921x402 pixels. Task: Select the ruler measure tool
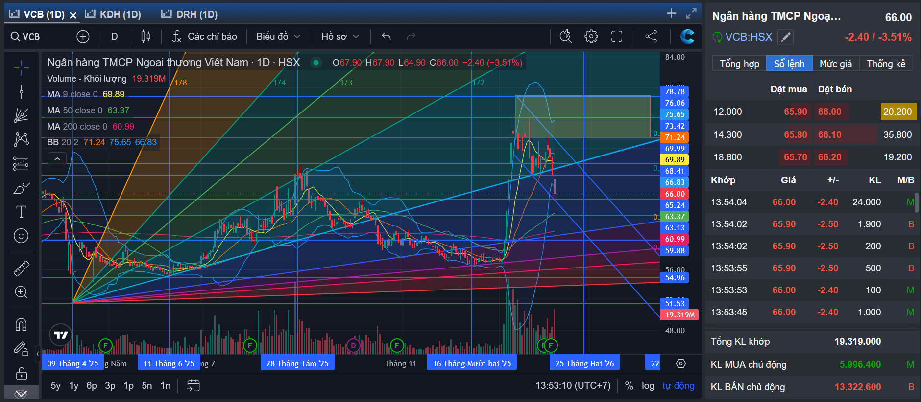click(x=21, y=268)
